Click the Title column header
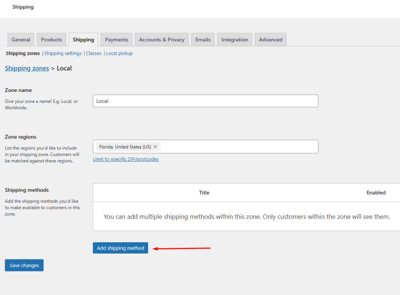 (204, 192)
